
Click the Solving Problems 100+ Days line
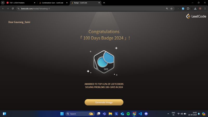[104, 87]
